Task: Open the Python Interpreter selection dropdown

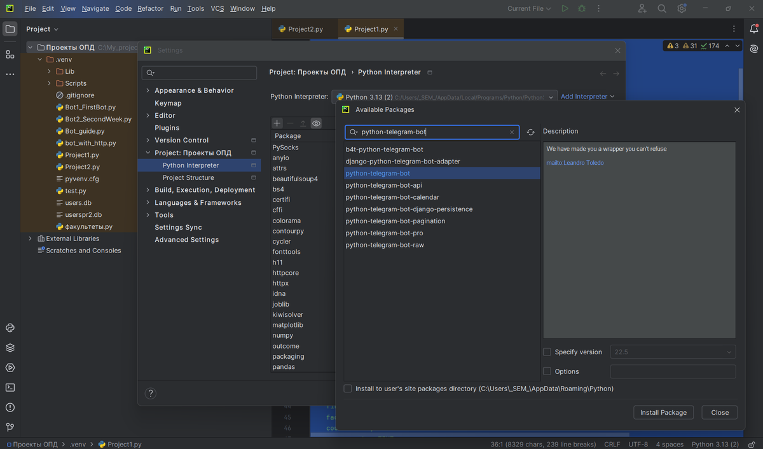Action: (444, 97)
